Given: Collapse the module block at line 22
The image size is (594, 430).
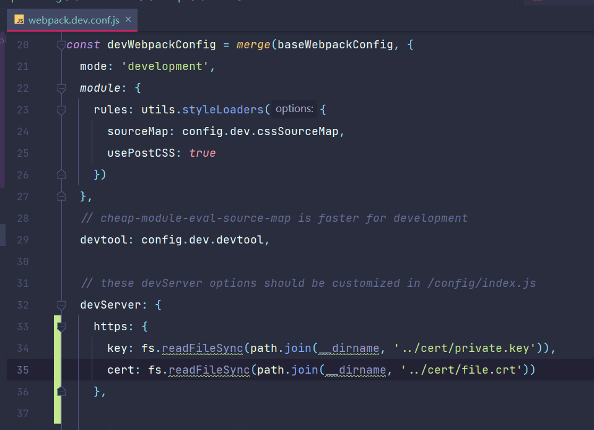Looking at the screenshot, I should (61, 88).
